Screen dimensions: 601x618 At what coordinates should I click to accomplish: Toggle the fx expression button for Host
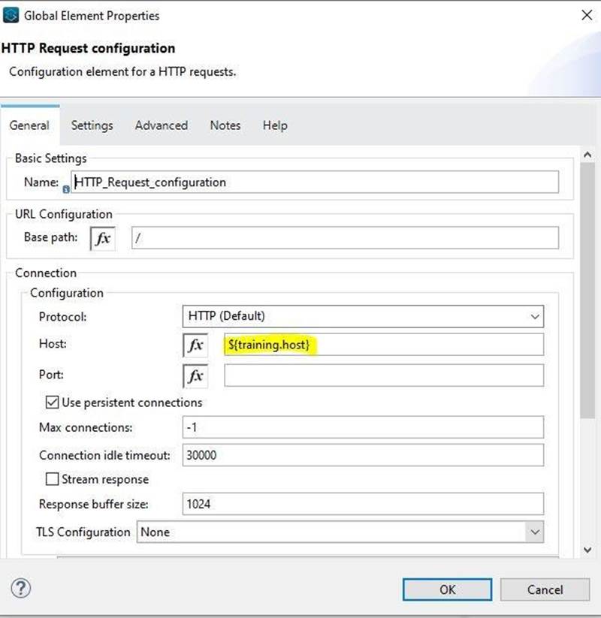click(195, 345)
